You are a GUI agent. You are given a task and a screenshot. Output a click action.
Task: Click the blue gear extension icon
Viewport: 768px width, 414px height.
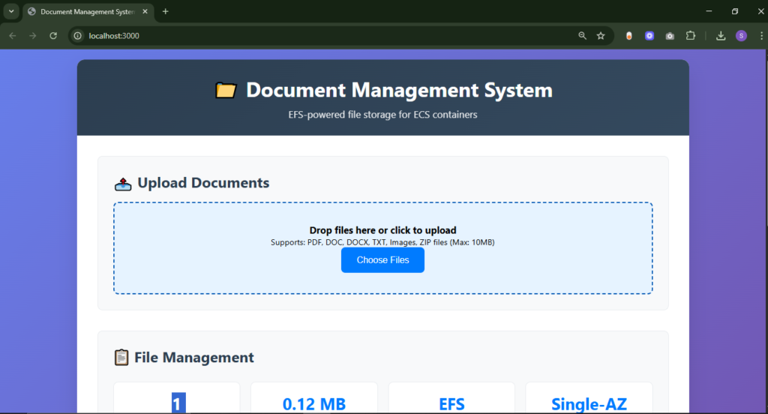pyautogui.click(x=649, y=36)
